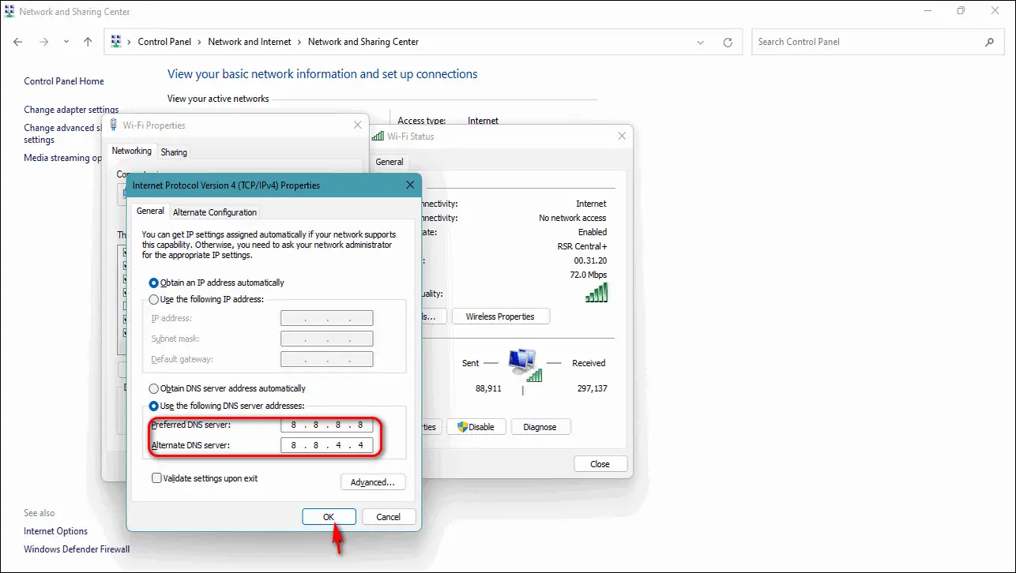Close the IPv4 Properties dialog
Screen dimensions: 1016x573
click(x=410, y=185)
